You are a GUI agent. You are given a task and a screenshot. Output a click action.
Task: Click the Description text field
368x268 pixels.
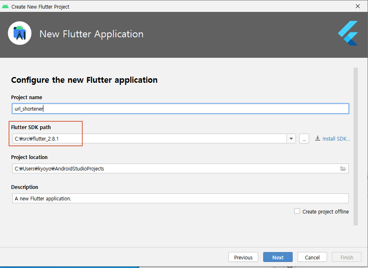(x=180, y=198)
